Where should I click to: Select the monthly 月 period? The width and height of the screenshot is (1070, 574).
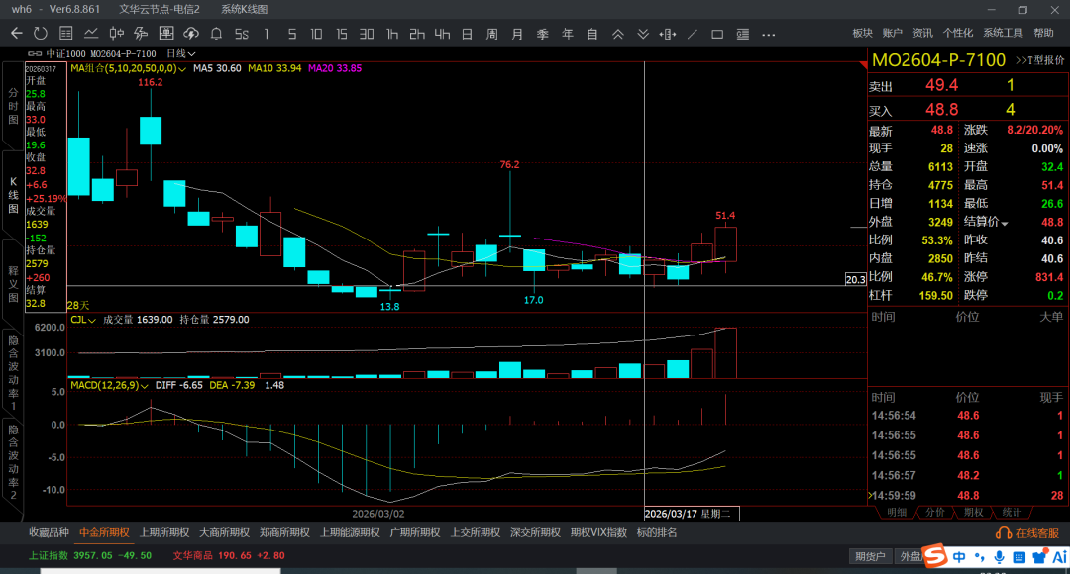[x=517, y=34]
